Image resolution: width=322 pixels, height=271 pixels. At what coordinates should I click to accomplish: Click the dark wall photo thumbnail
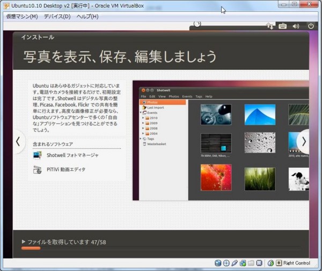216,143
